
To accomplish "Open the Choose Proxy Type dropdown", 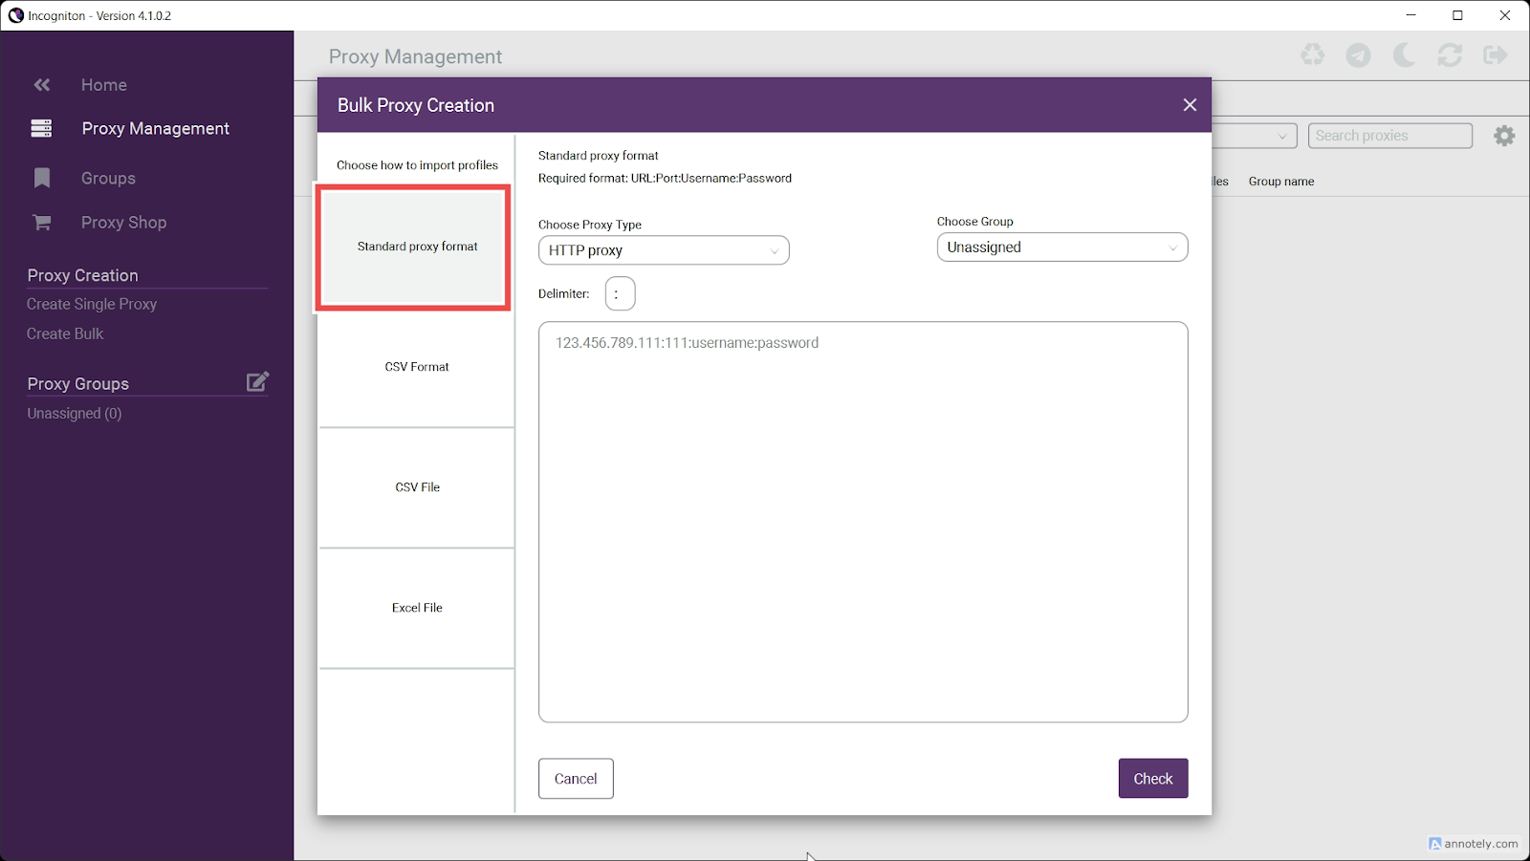I will click(x=664, y=250).
